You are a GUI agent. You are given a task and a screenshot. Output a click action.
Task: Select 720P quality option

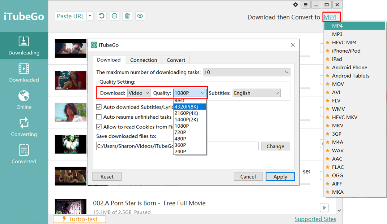190,132
